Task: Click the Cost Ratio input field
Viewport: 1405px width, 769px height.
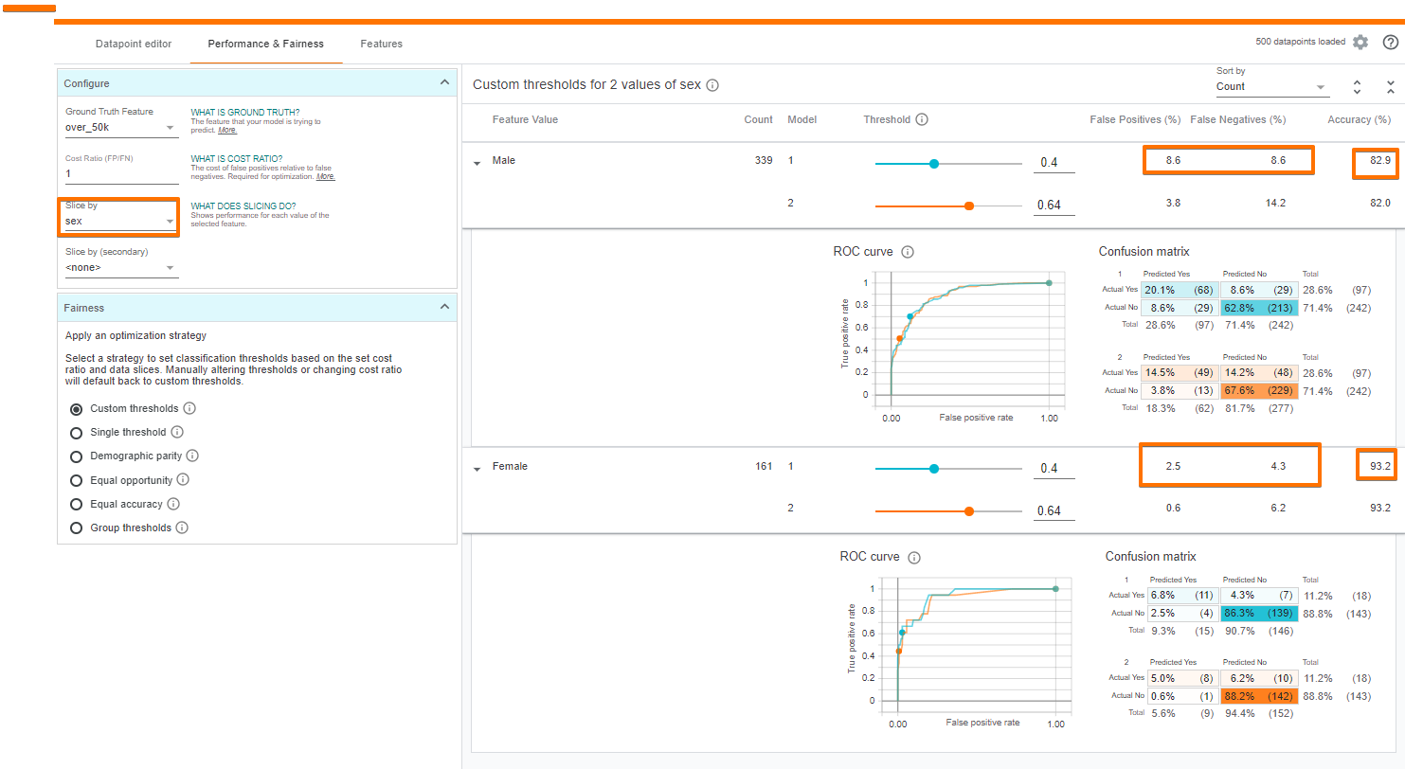Action: [121, 174]
